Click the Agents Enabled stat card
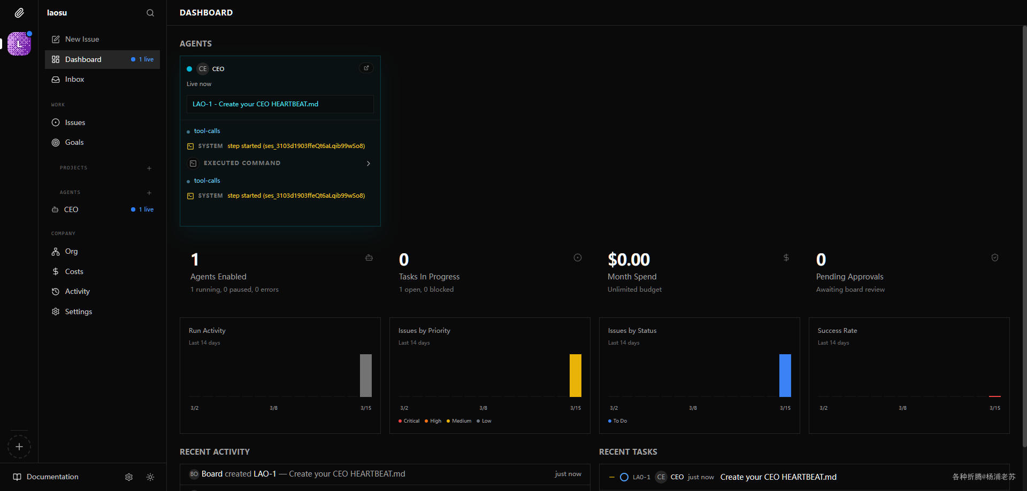The image size is (1027, 491). pos(280,272)
